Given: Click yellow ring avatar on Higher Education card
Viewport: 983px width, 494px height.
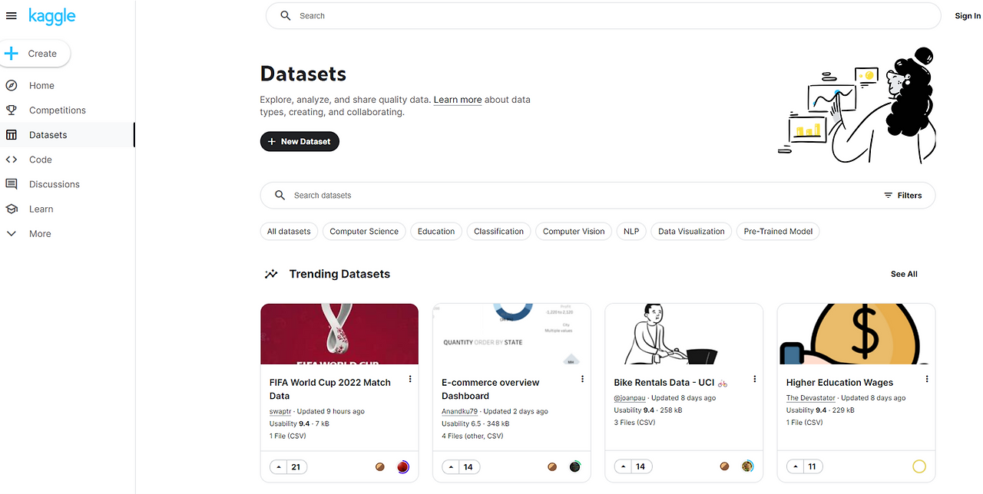Looking at the screenshot, I should [919, 466].
